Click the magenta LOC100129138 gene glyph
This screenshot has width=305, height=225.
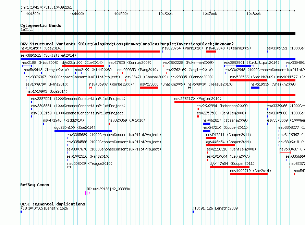pos(87,193)
